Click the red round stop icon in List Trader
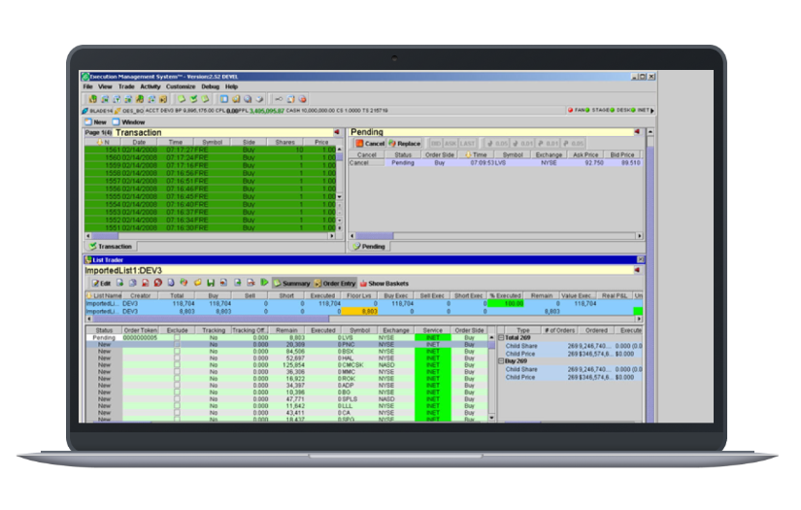Viewport: 801px width, 510px height. coord(158,283)
